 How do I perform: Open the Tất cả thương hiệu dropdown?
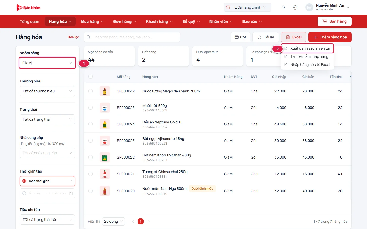tap(47, 91)
